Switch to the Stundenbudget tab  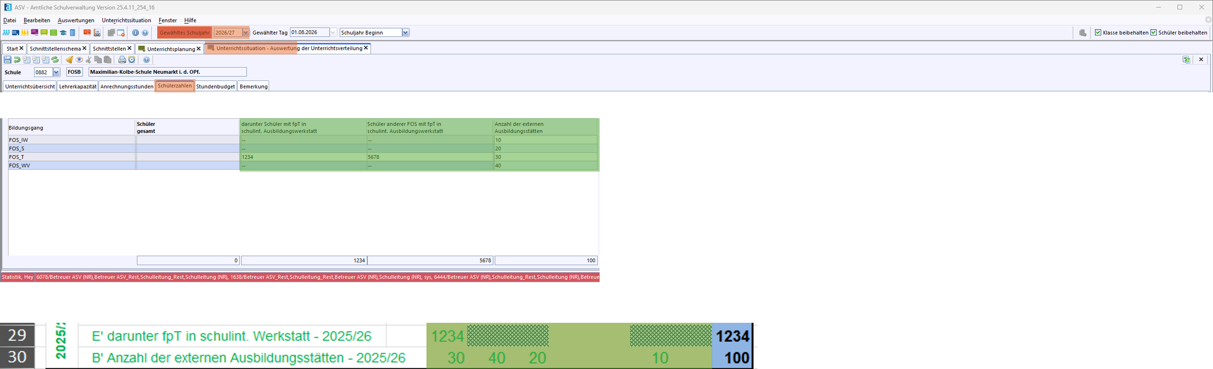[215, 86]
